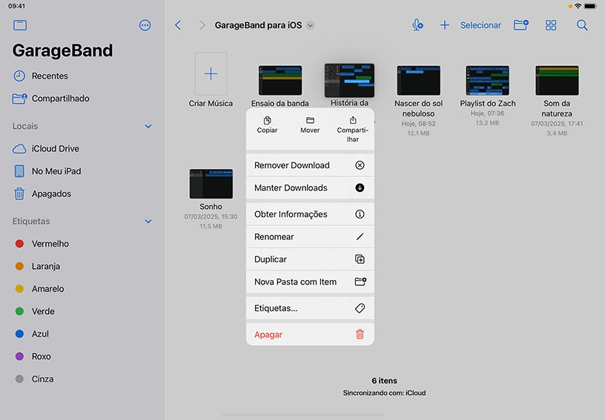Tap Criar Música plus tile
Viewport: 605px width, 420px height.
pyautogui.click(x=211, y=73)
